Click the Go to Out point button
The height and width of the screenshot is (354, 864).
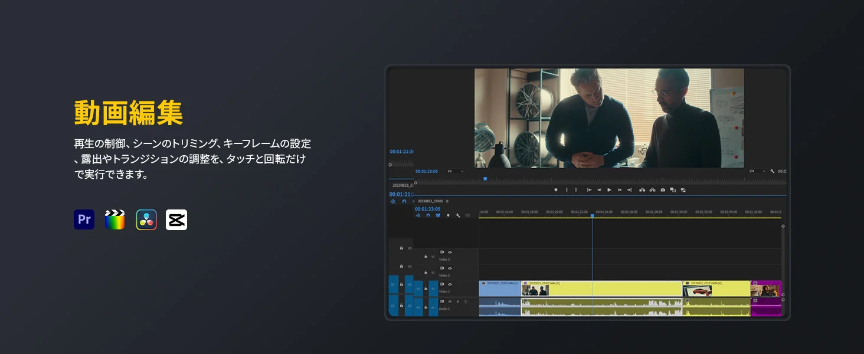click(630, 190)
